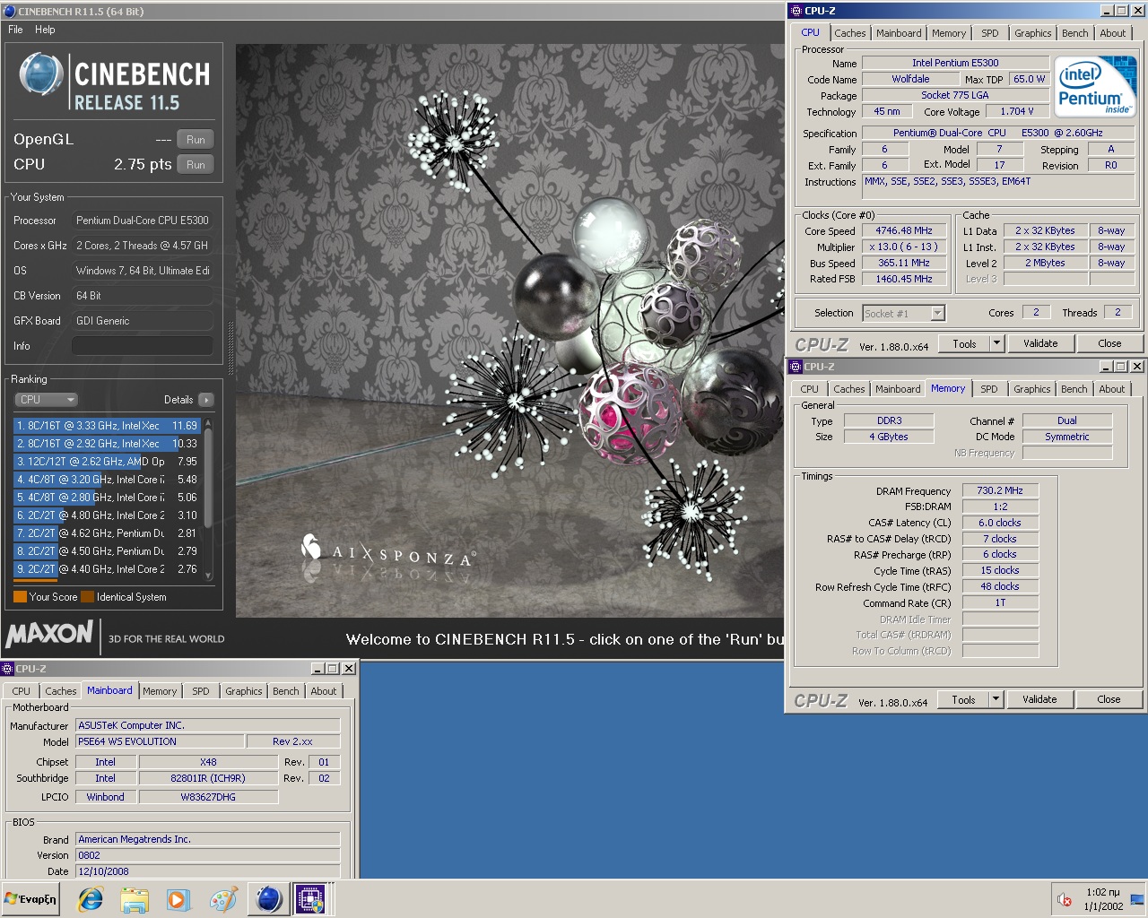1148x918 pixels.
Task: Click Close in the CPU-Z Memory window
Action: click(1109, 699)
